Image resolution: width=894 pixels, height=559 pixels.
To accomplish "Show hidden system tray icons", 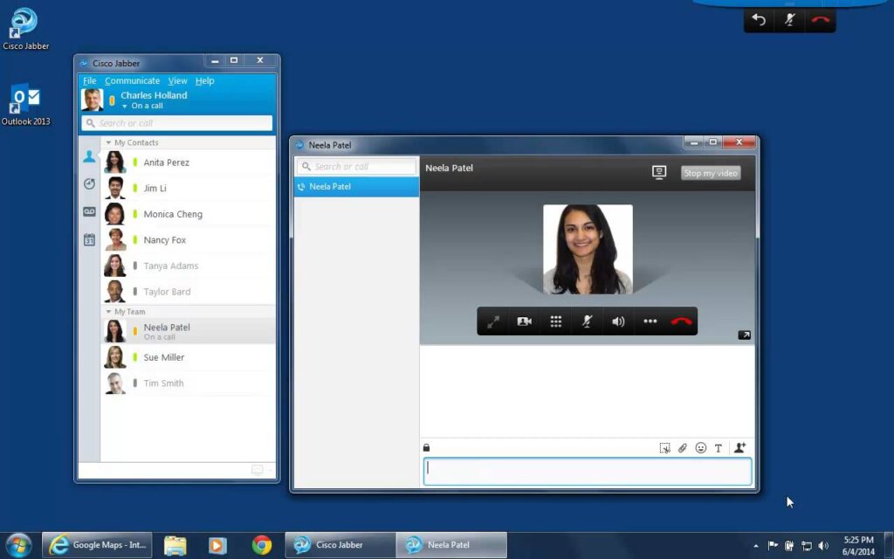I will 756,546.
